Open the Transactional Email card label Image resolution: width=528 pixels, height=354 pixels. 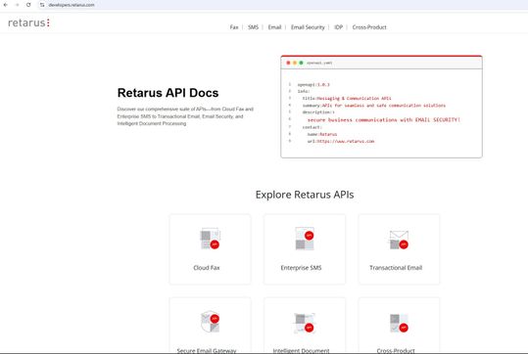tap(396, 268)
